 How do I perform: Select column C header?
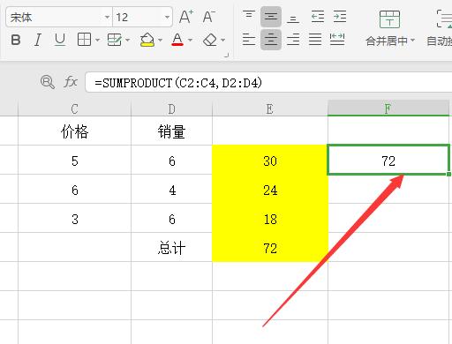(74, 108)
